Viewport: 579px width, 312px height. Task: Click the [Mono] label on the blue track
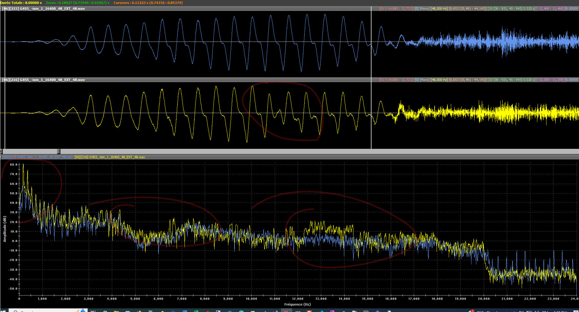[x=425, y=9]
